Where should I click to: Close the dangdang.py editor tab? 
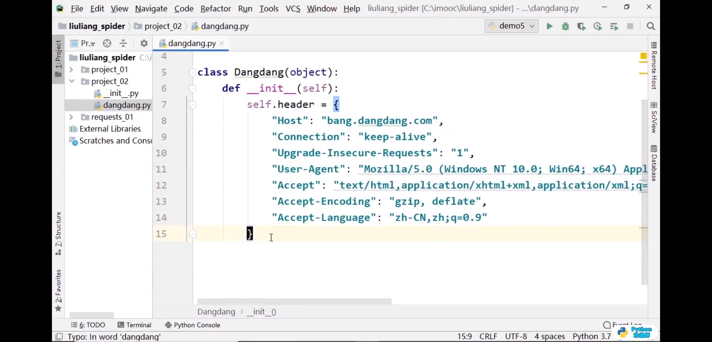click(x=222, y=43)
